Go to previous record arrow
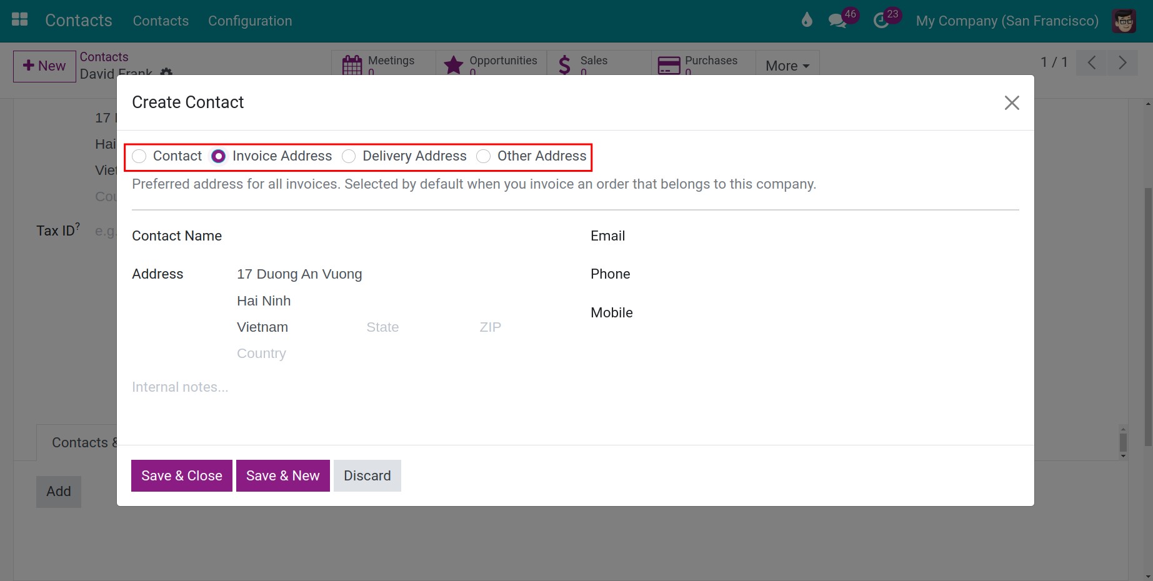The height and width of the screenshot is (581, 1153). pyautogui.click(x=1092, y=62)
